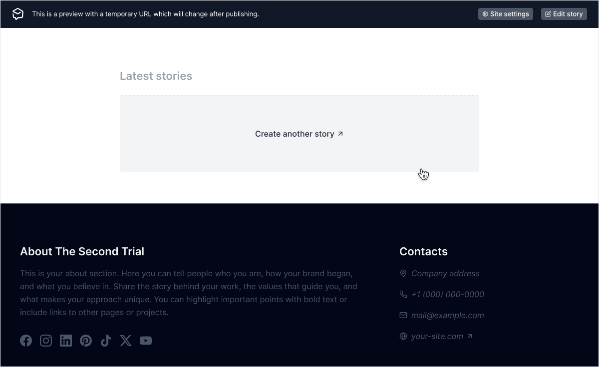Open the X (Twitter) icon
The height and width of the screenshot is (367, 599).
coord(126,341)
